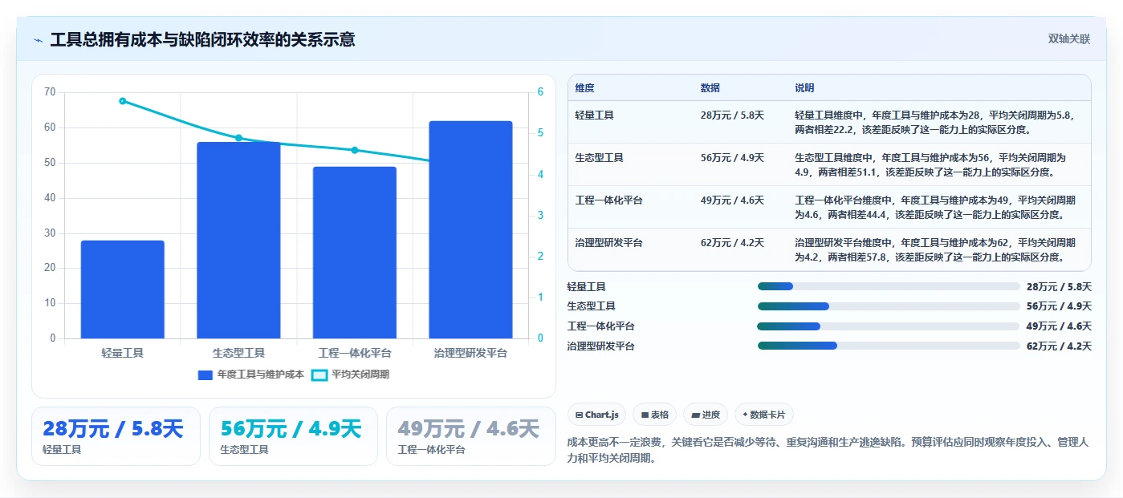Click the left axis value 70
This screenshot has width=1123, height=498.
click(x=50, y=92)
